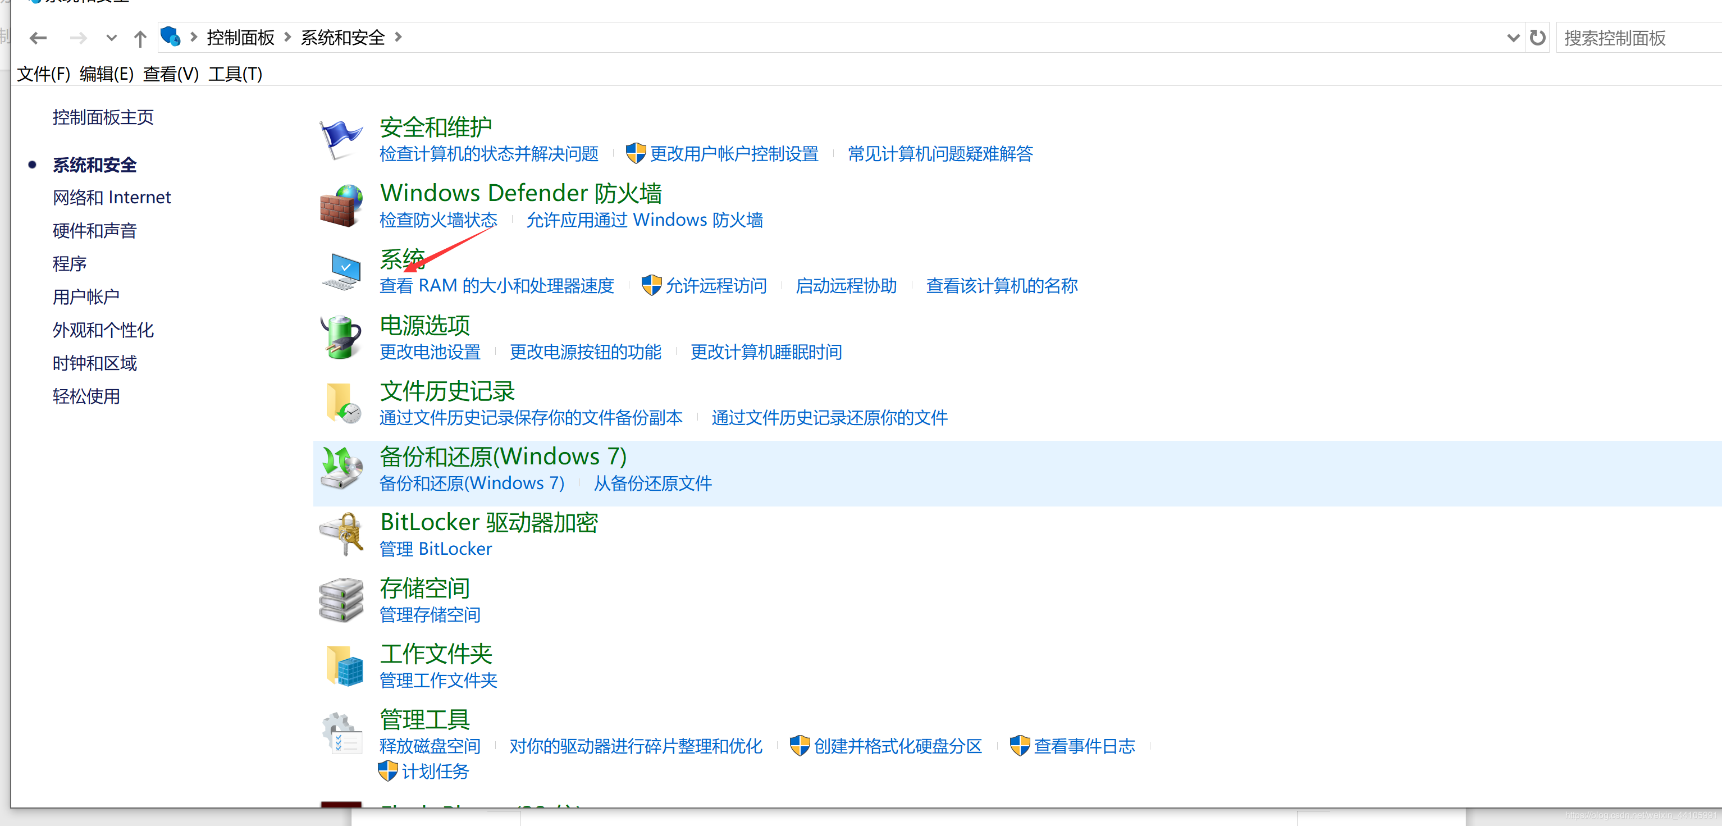Screen dimensions: 1722x826
Task: Select 网络和 Internet in the sidebar
Action: pos(112,198)
